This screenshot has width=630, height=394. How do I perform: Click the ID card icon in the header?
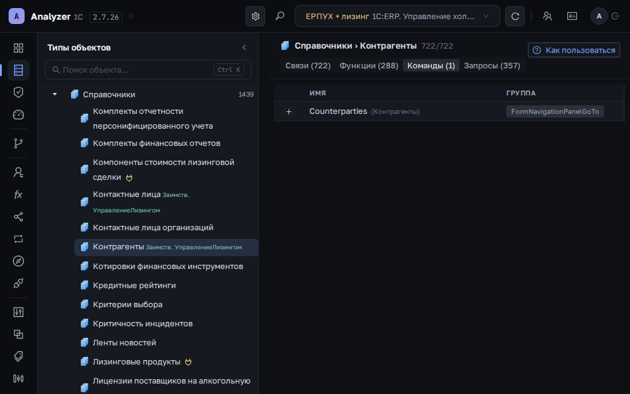572,16
